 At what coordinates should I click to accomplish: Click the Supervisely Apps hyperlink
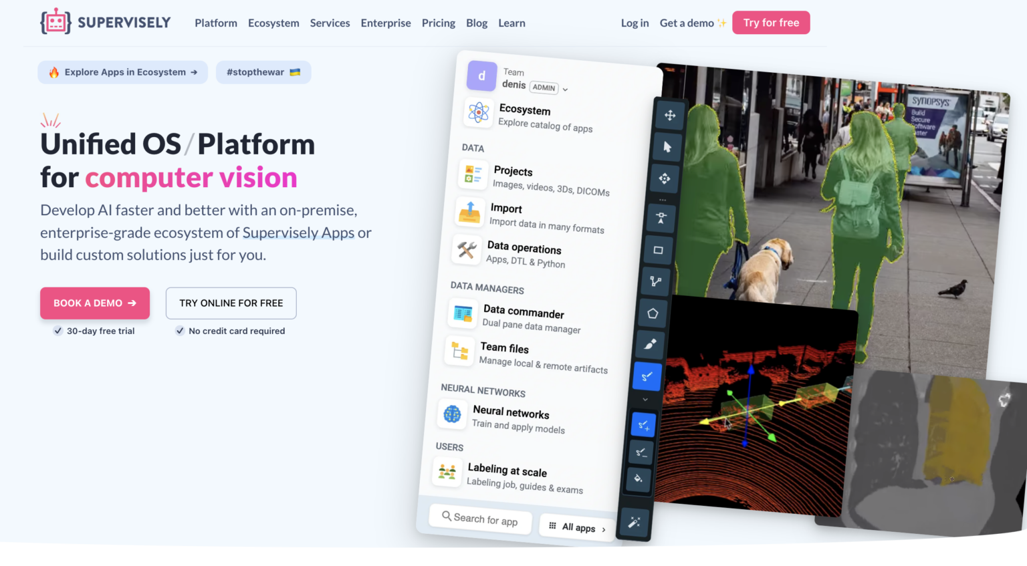298,233
